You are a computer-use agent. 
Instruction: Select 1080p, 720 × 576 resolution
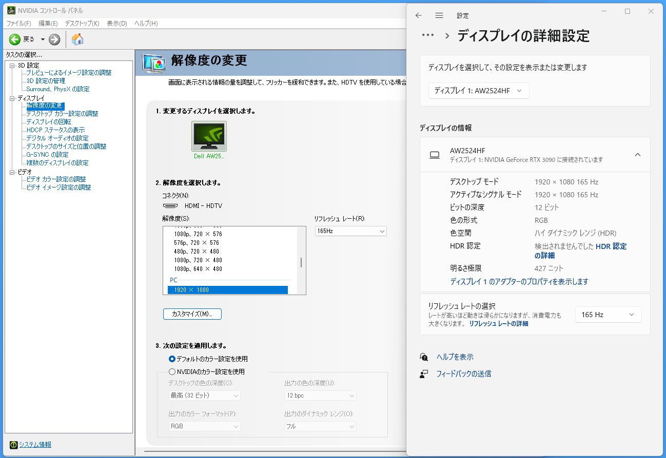pyautogui.click(x=198, y=234)
